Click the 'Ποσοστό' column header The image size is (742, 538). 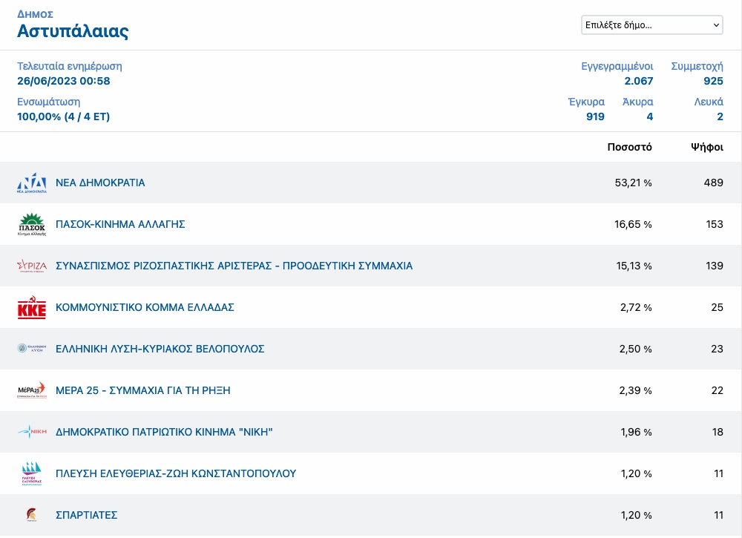pos(629,147)
